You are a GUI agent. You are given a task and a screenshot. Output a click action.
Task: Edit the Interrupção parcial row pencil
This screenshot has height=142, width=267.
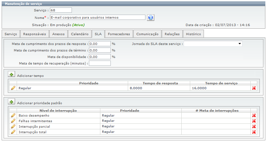13,126
